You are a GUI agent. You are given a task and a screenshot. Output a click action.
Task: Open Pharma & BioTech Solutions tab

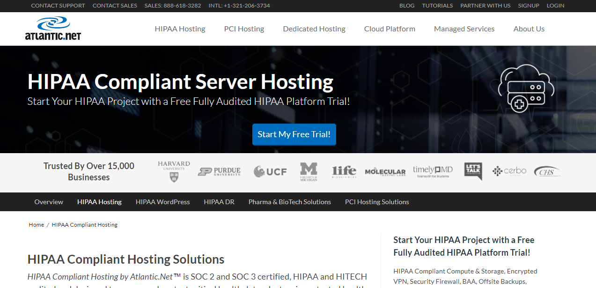[x=289, y=202]
